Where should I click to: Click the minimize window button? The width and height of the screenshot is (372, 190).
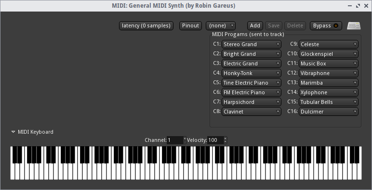click(x=350, y=6)
